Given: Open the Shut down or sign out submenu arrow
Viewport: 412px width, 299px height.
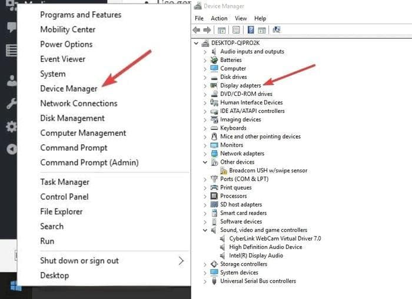Looking at the screenshot, I should click(x=181, y=261).
